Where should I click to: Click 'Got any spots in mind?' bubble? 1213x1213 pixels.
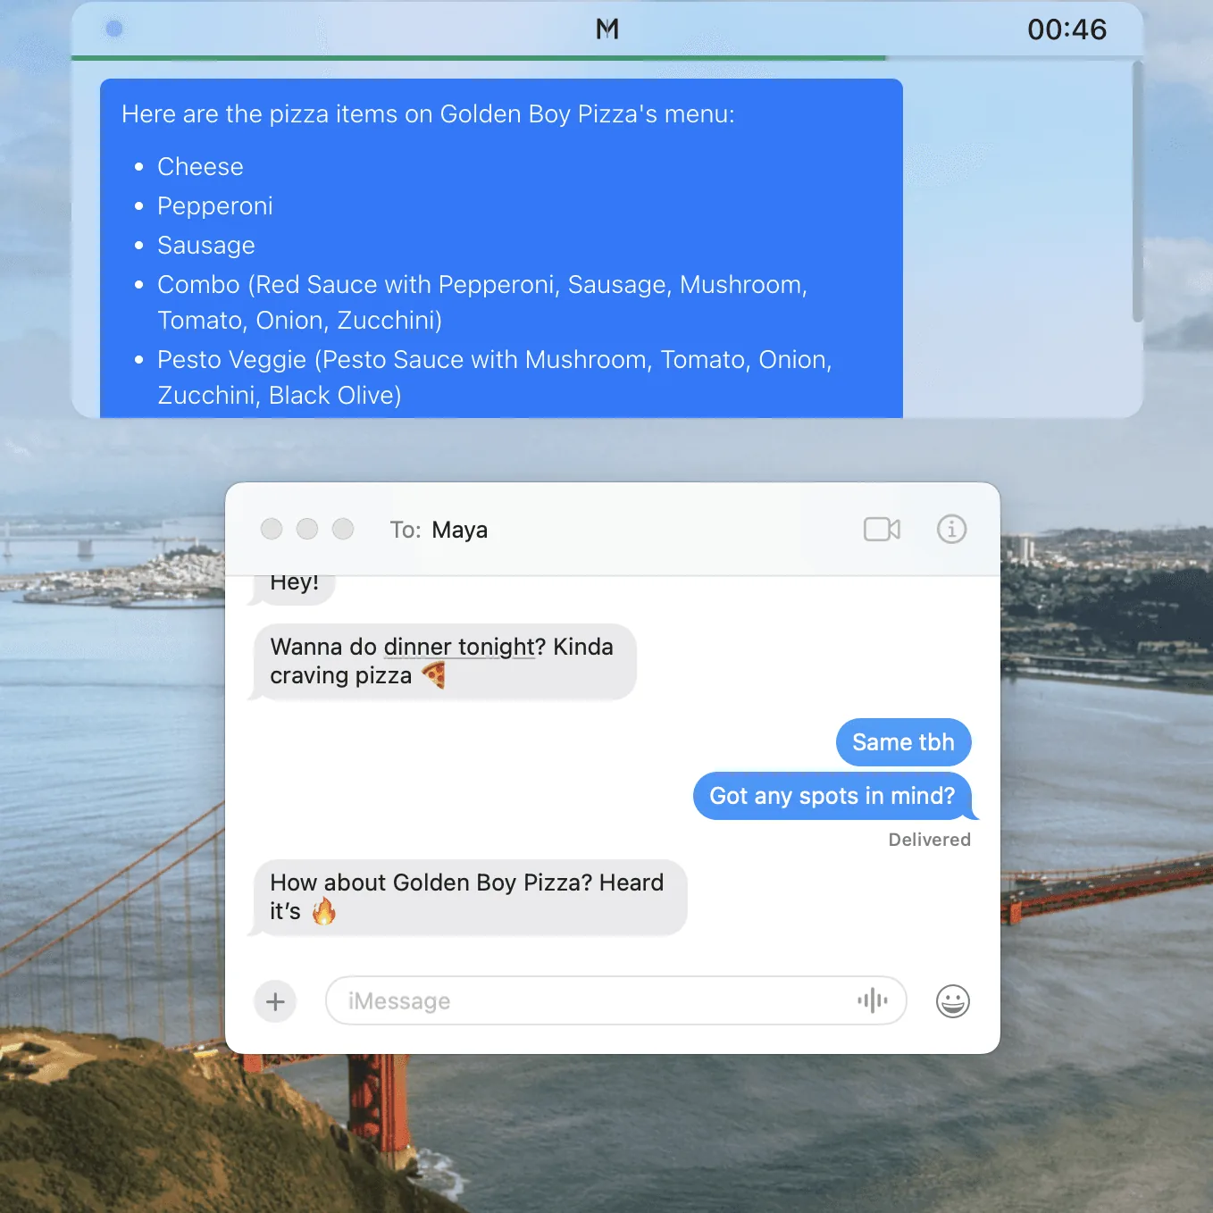coord(832,796)
